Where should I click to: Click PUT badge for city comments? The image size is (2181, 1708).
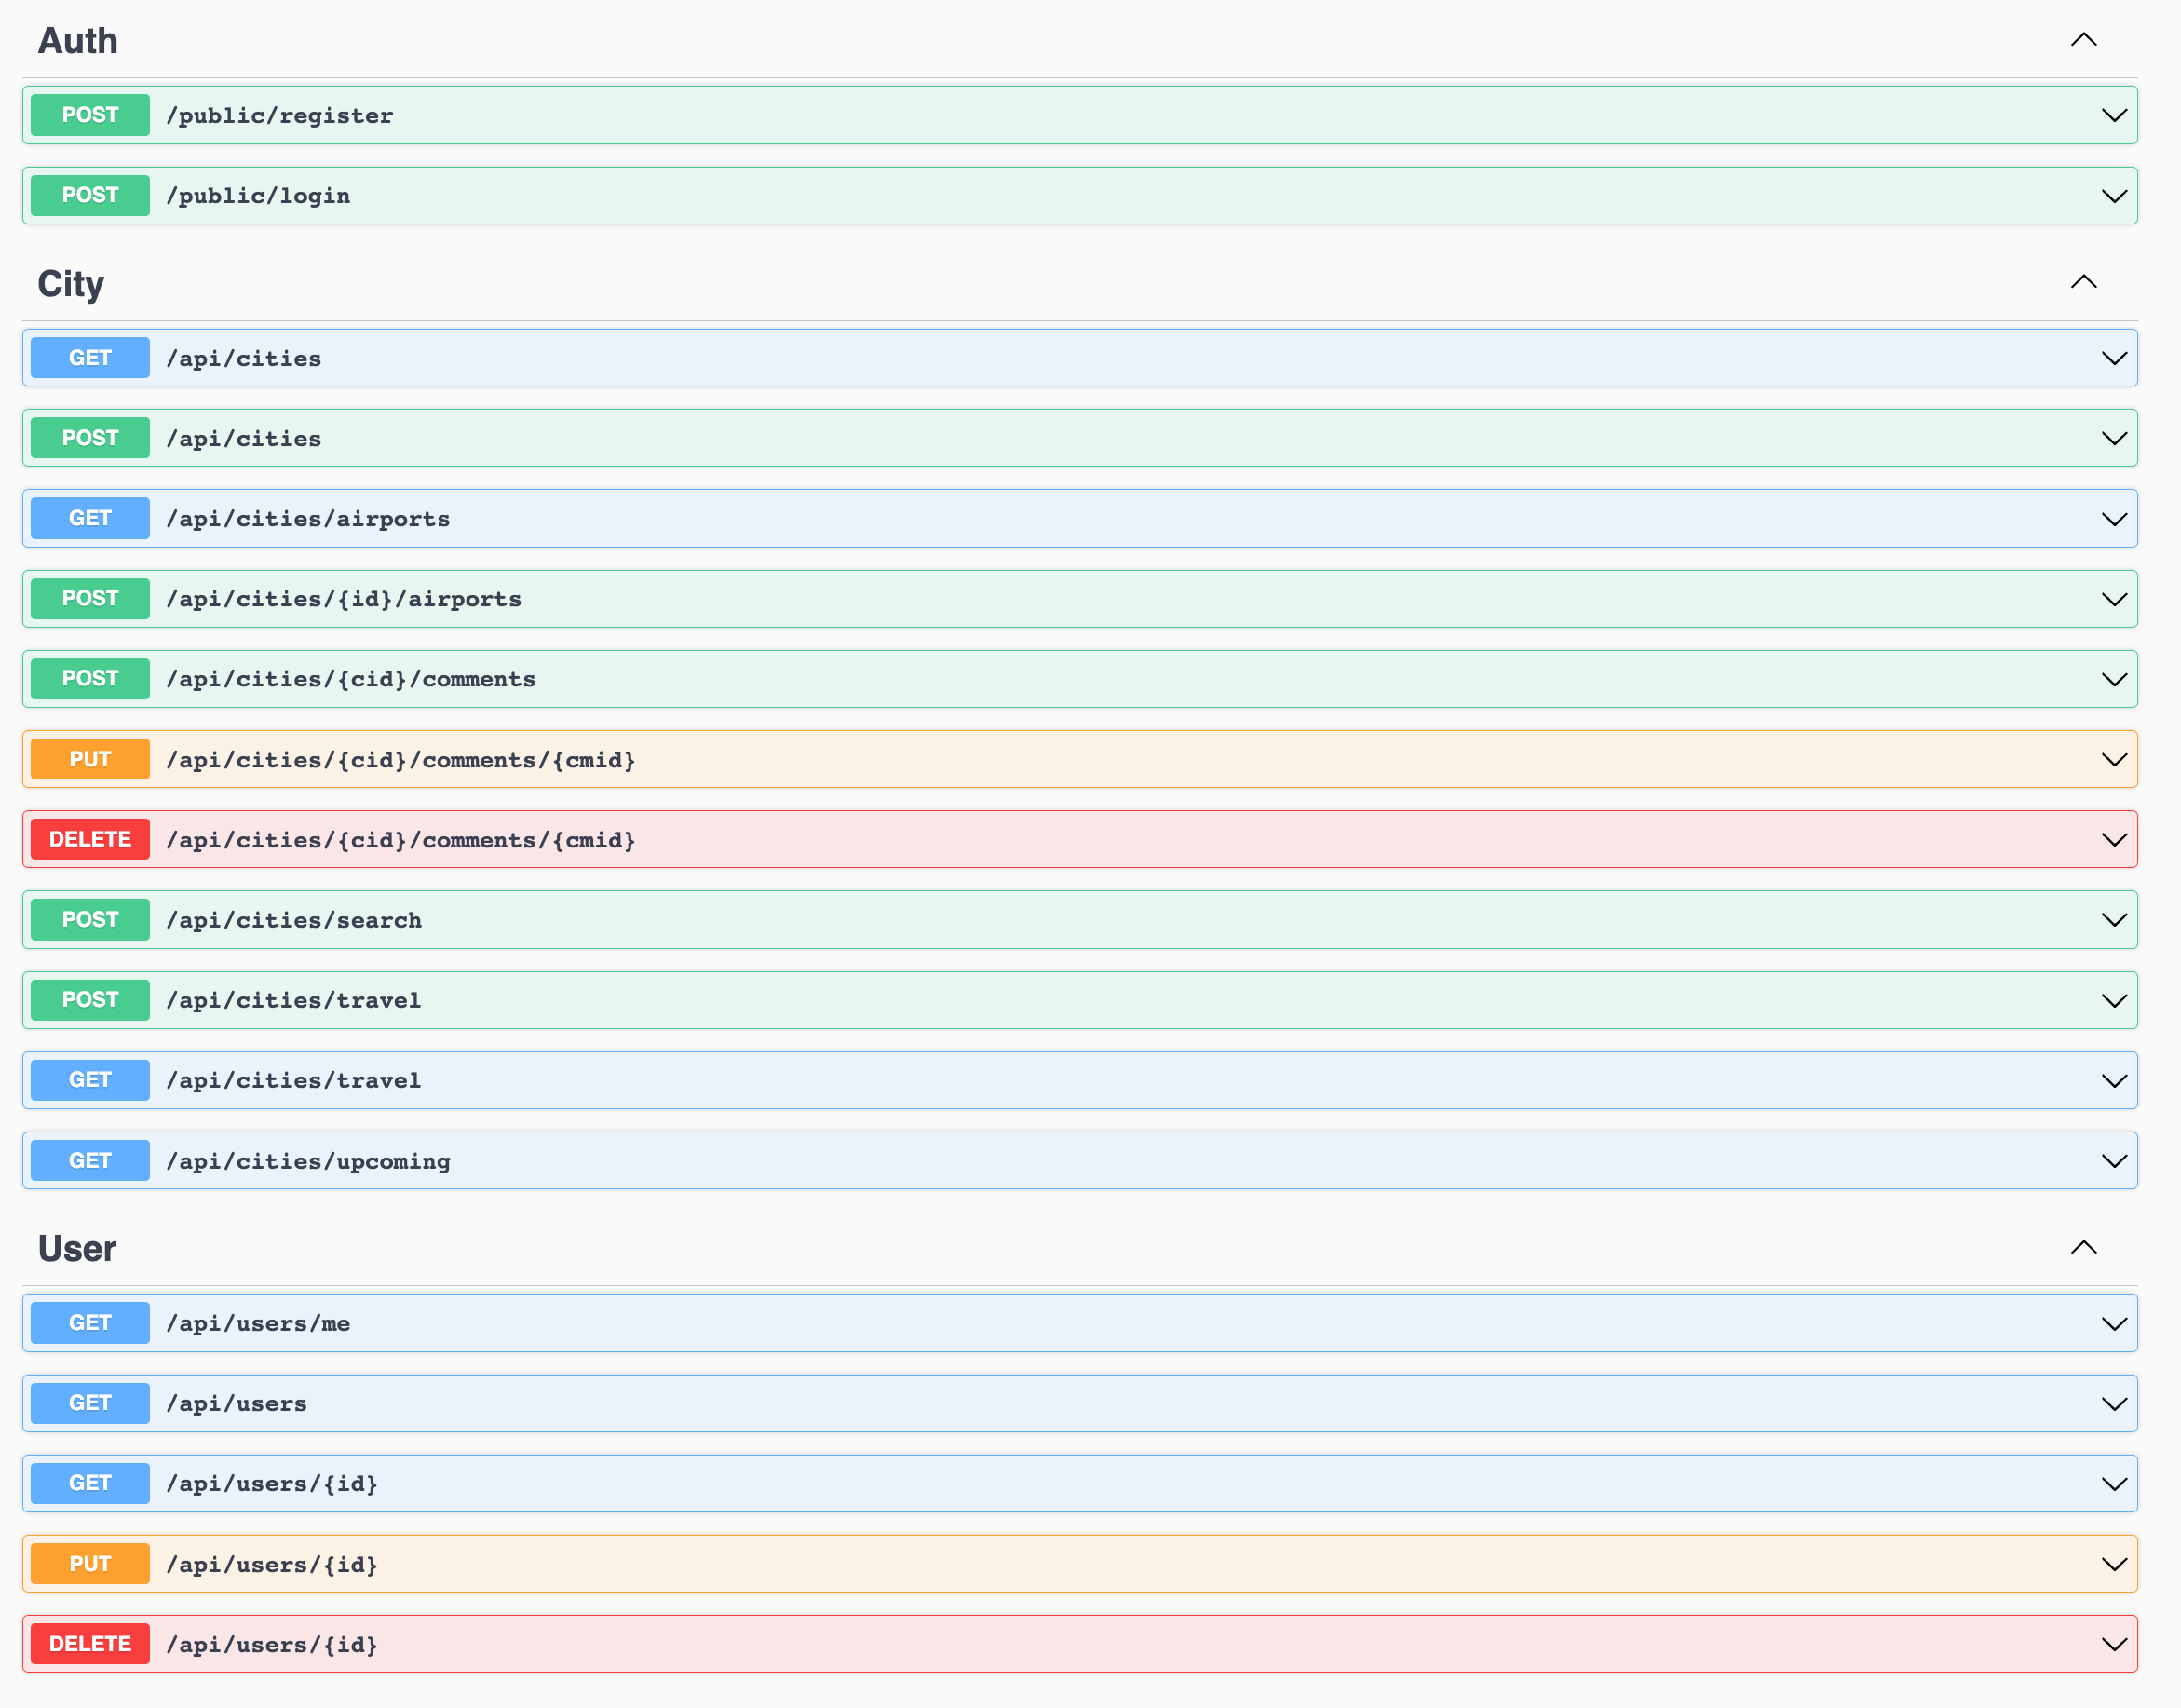[x=90, y=759]
